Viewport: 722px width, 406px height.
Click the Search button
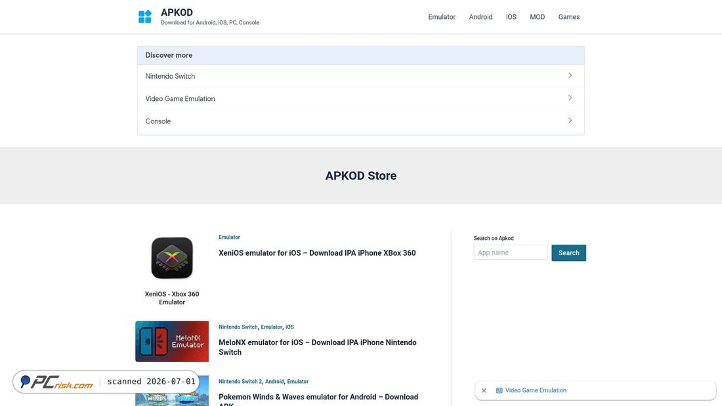pos(568,253)
